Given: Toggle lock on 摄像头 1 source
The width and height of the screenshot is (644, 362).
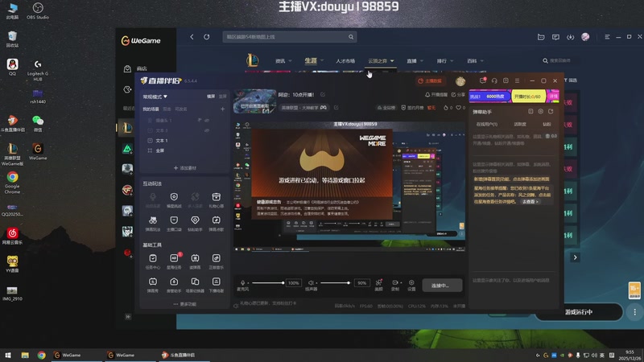Looking at the screenshot, I should pos(200,120).
